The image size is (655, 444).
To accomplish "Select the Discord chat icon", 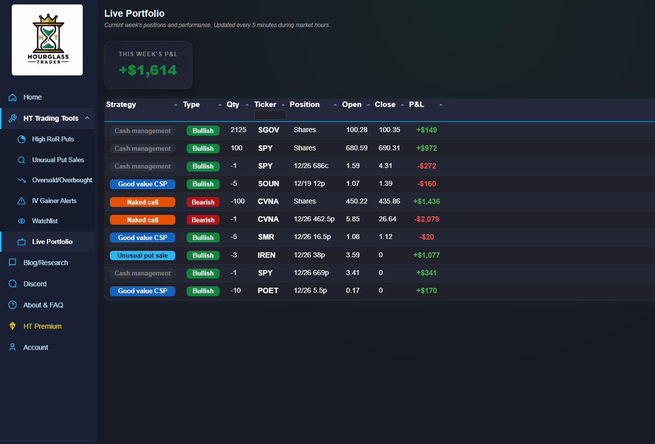I will tap(12, 284).
